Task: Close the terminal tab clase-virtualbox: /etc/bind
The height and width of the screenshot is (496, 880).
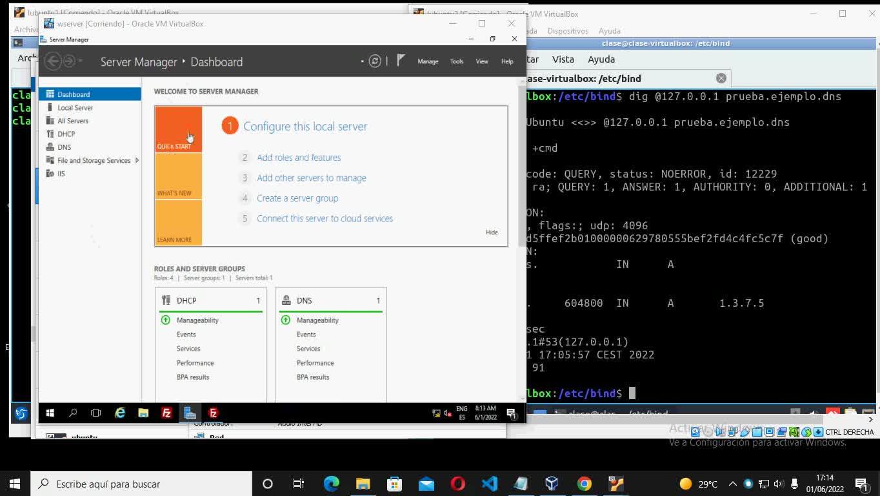Action: pos(721,78)
